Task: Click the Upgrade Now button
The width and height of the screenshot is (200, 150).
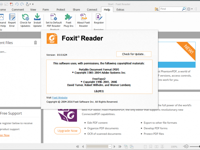Action: tap(67, 131)
